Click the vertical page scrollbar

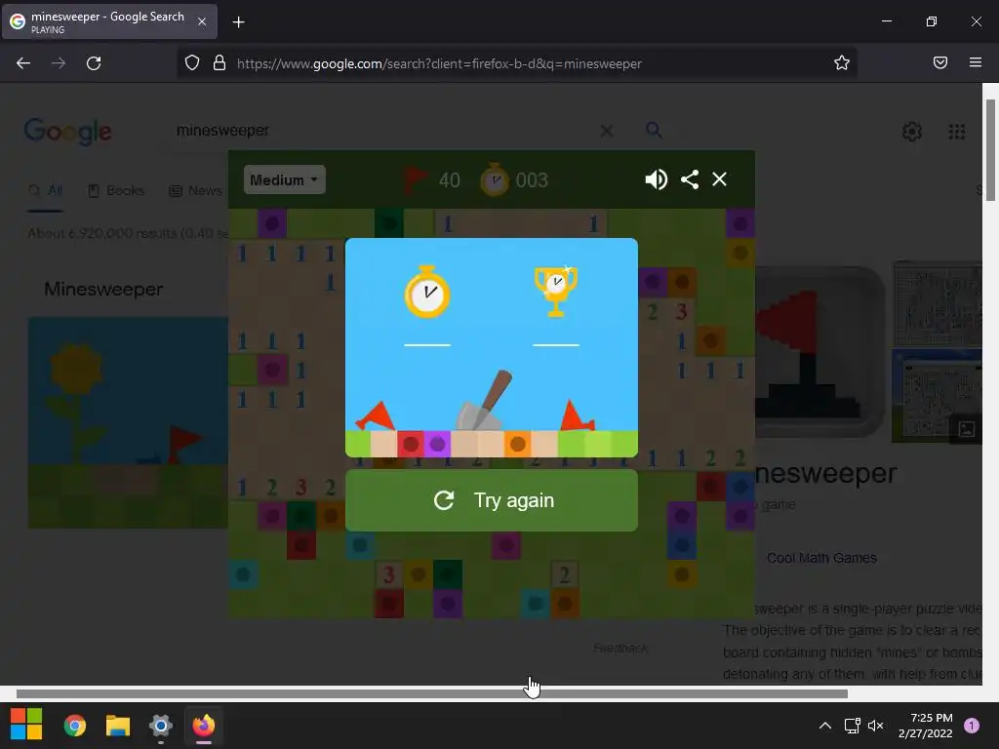(x=990, y=150)
